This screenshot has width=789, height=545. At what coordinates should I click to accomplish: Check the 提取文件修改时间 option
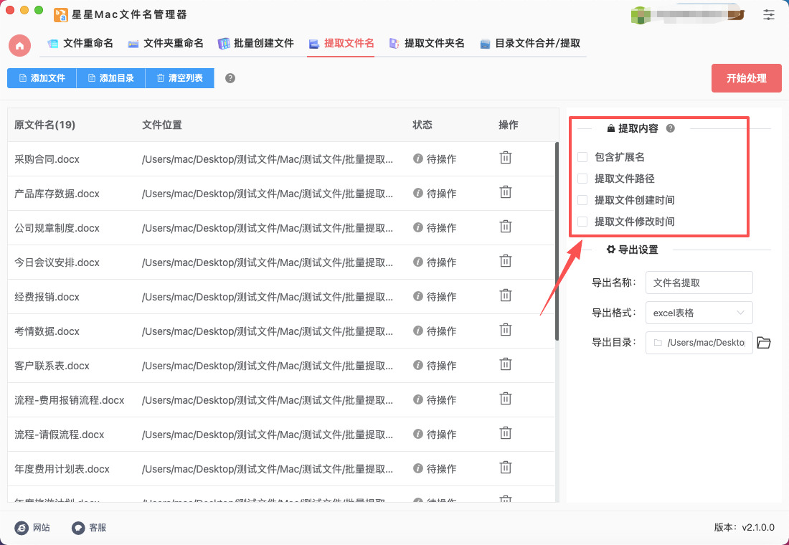[x=582, y=222]
